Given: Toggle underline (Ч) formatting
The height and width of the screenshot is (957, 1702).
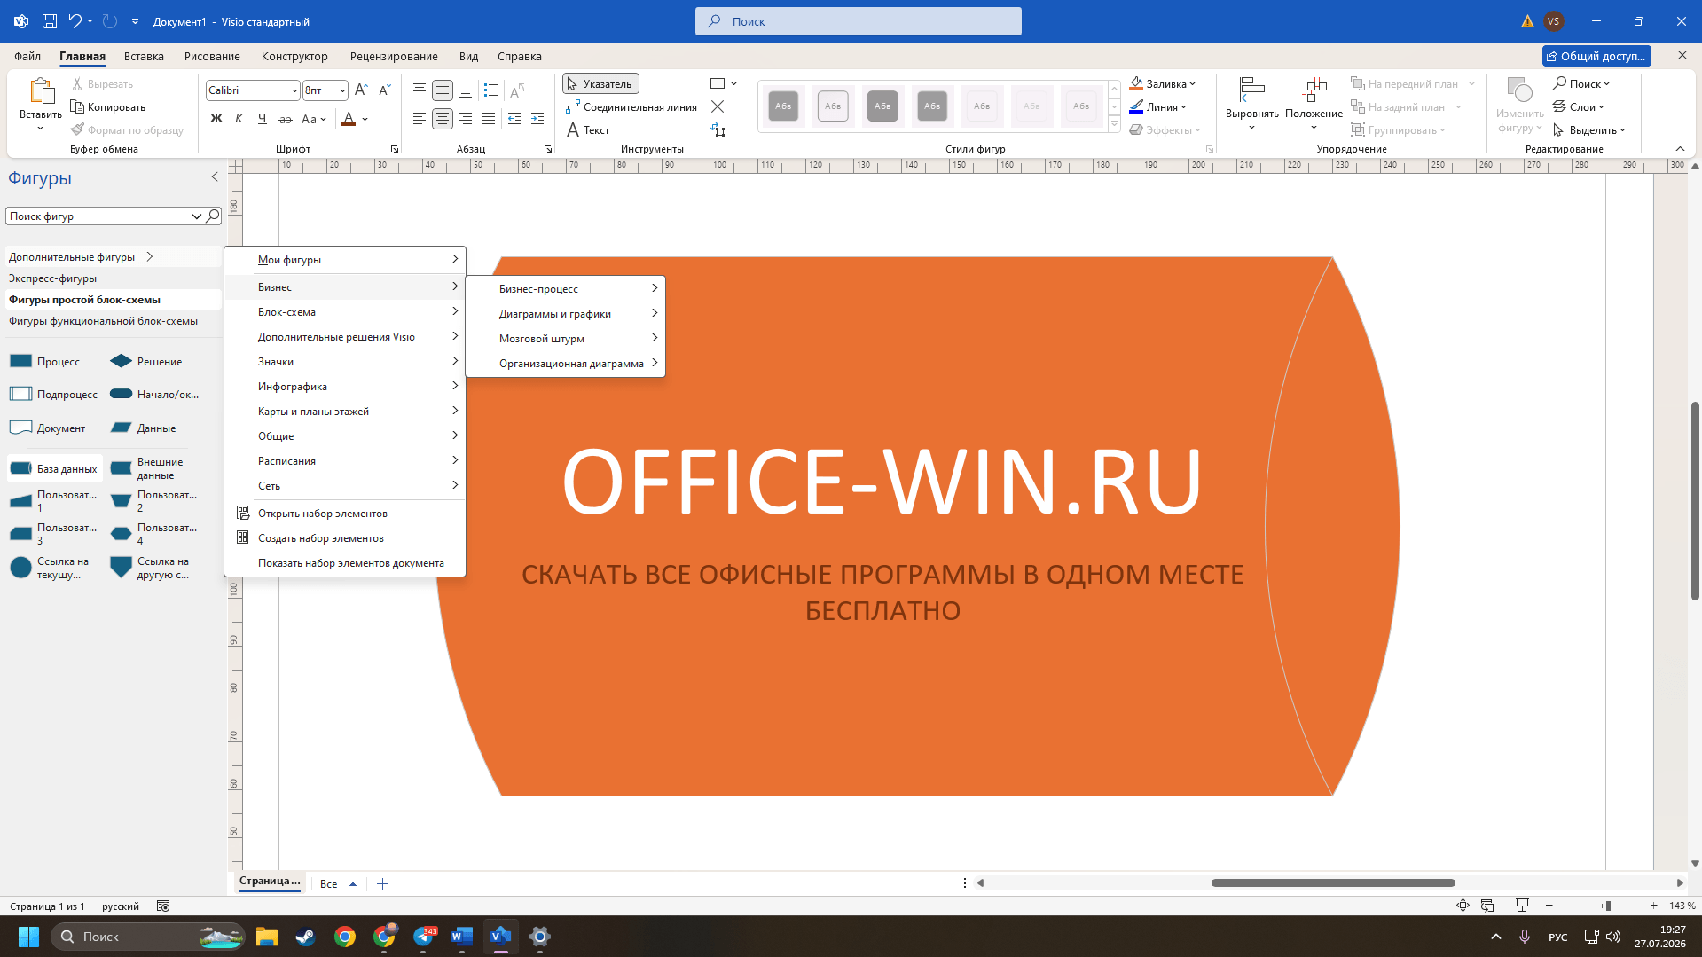Looking at the screenshot, I should (262, 119).
